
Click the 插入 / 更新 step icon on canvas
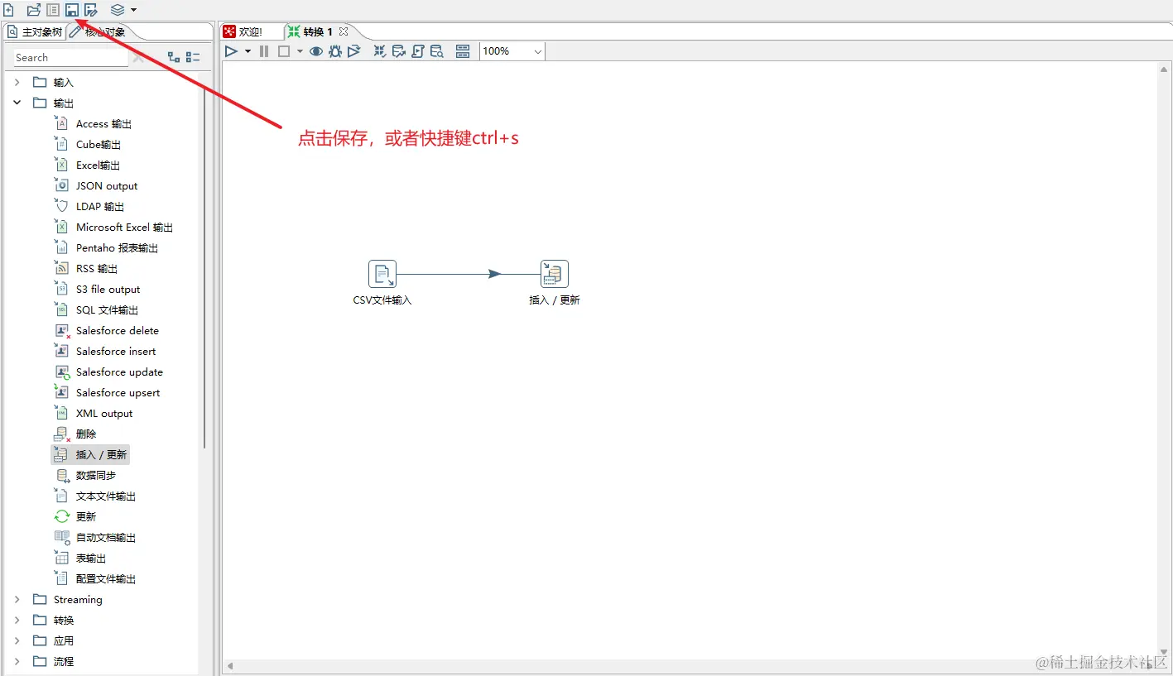click(x=555, y=274)
